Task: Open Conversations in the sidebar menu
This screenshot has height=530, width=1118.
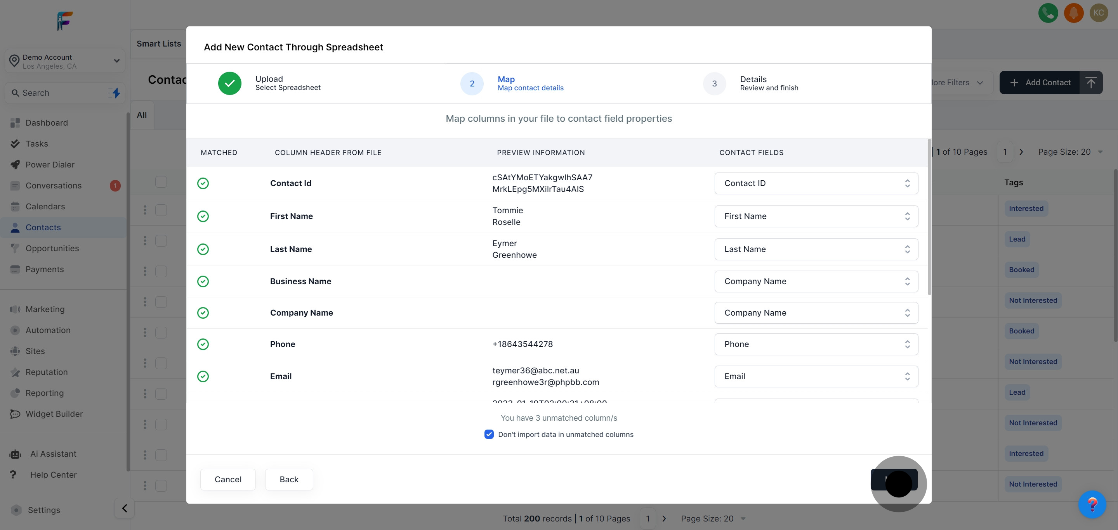Action: 54,185
